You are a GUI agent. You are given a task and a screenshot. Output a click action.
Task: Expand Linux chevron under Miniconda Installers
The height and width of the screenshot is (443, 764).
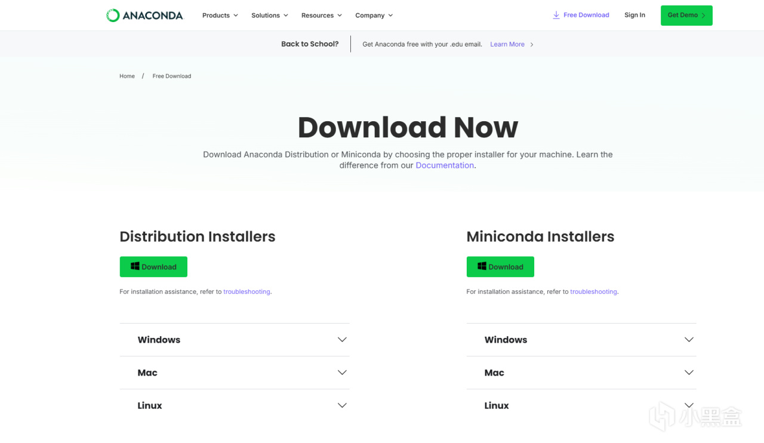pos(689,405)
